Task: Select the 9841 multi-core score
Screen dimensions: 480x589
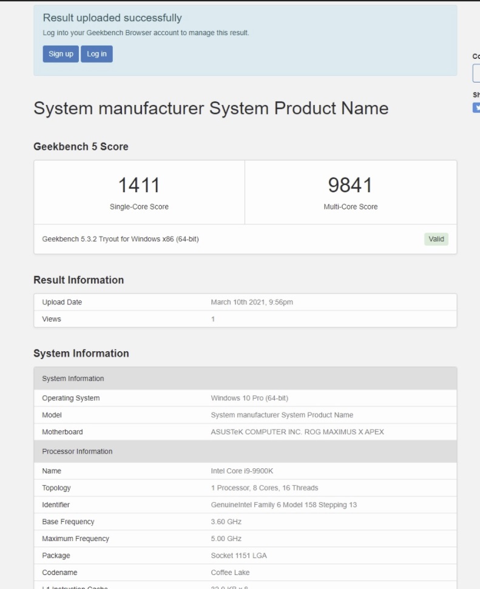Action: [x=350, y=185]
